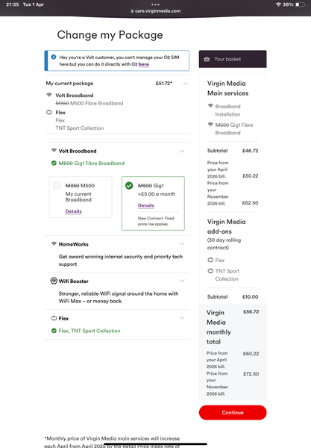Collapse the My current package section
Image resolution: width=311 pixels, height=448 pixels.
coord(186,84)
